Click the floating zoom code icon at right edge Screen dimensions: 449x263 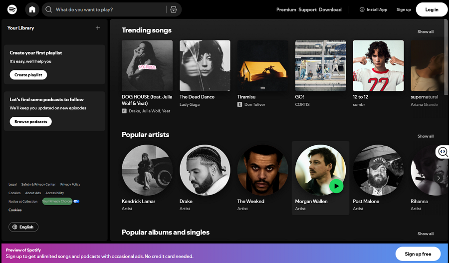click(x=443, y=152)
